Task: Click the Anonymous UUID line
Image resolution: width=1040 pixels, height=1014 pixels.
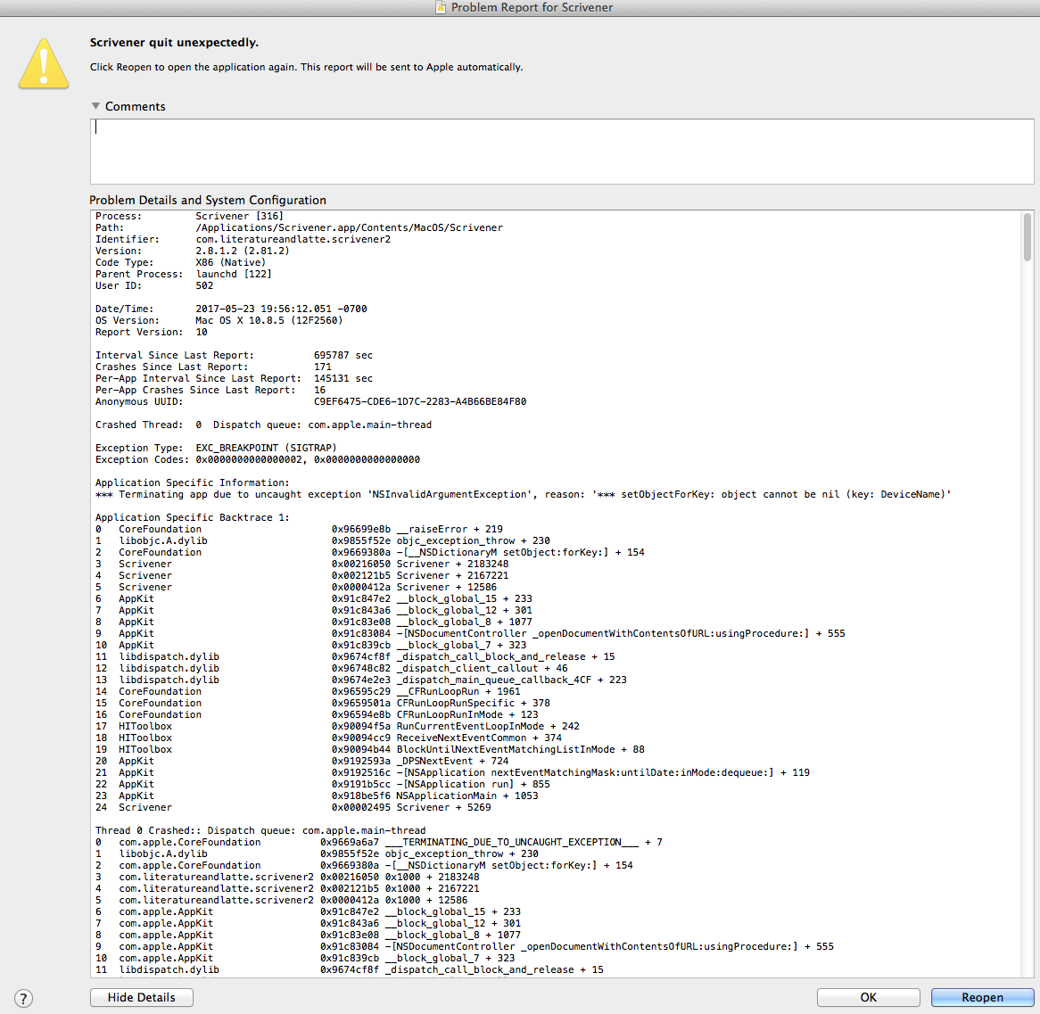Action: point(311,402)
